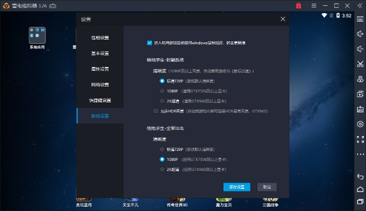Click the volume up sidebar icon
Image resolution: width=366 pixels, height=211 pixels.
pos(360,34)
